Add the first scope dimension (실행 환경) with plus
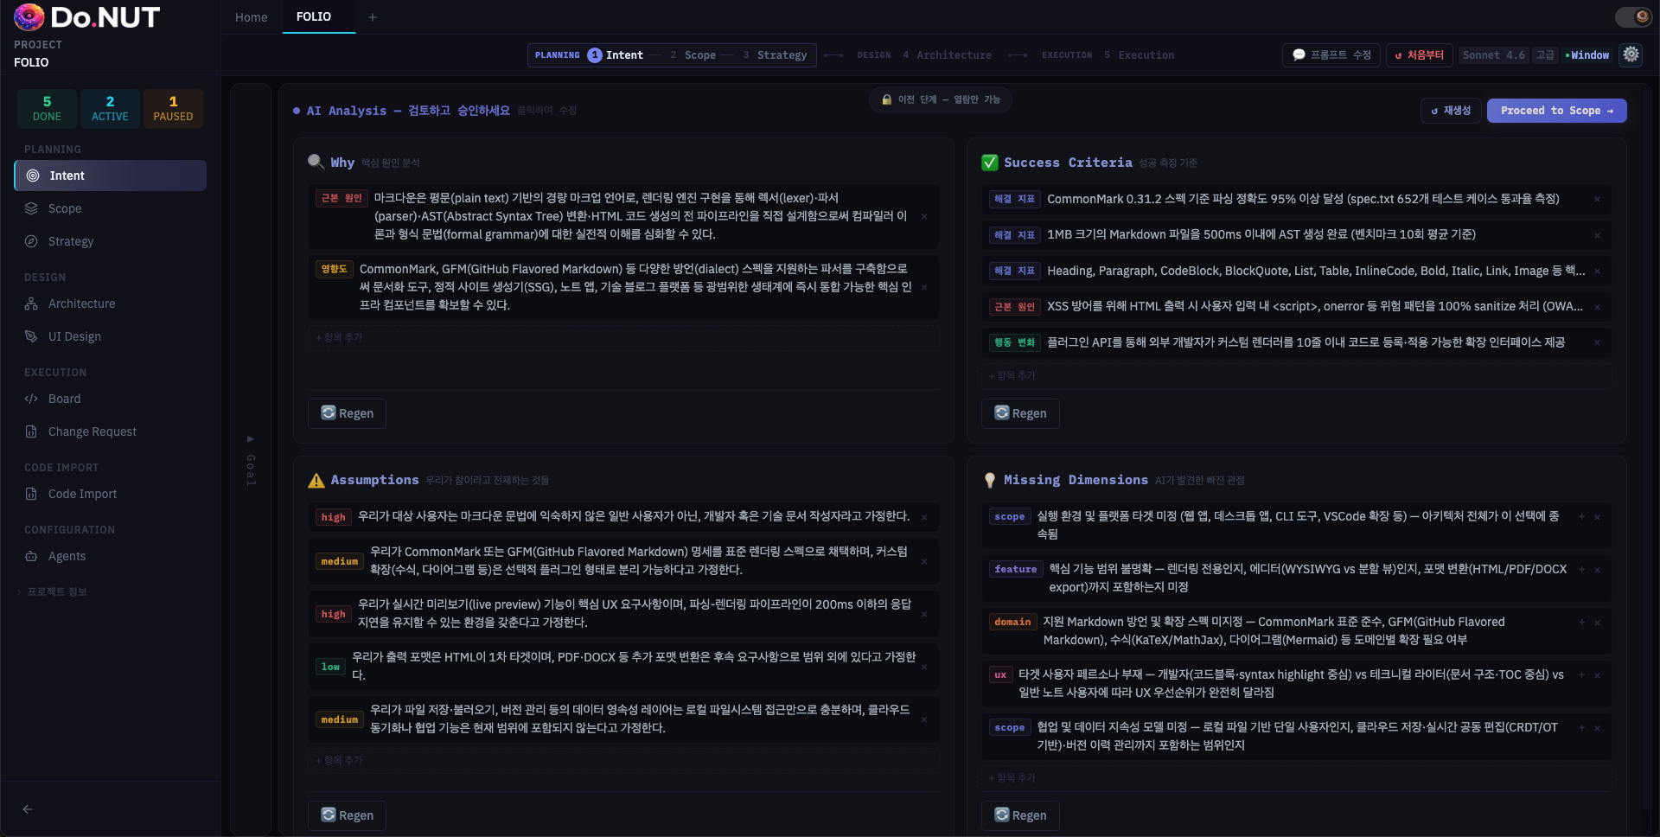1660x837 pixels. click(x=1581, y=517)
